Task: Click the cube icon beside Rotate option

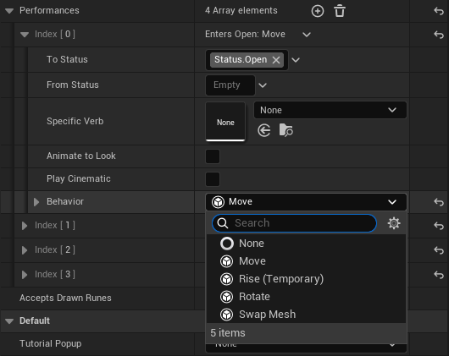Action: 226,297
